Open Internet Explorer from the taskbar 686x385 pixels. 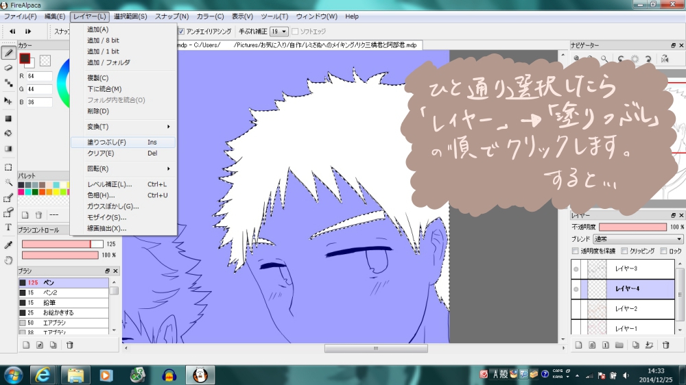click(43, 375)
